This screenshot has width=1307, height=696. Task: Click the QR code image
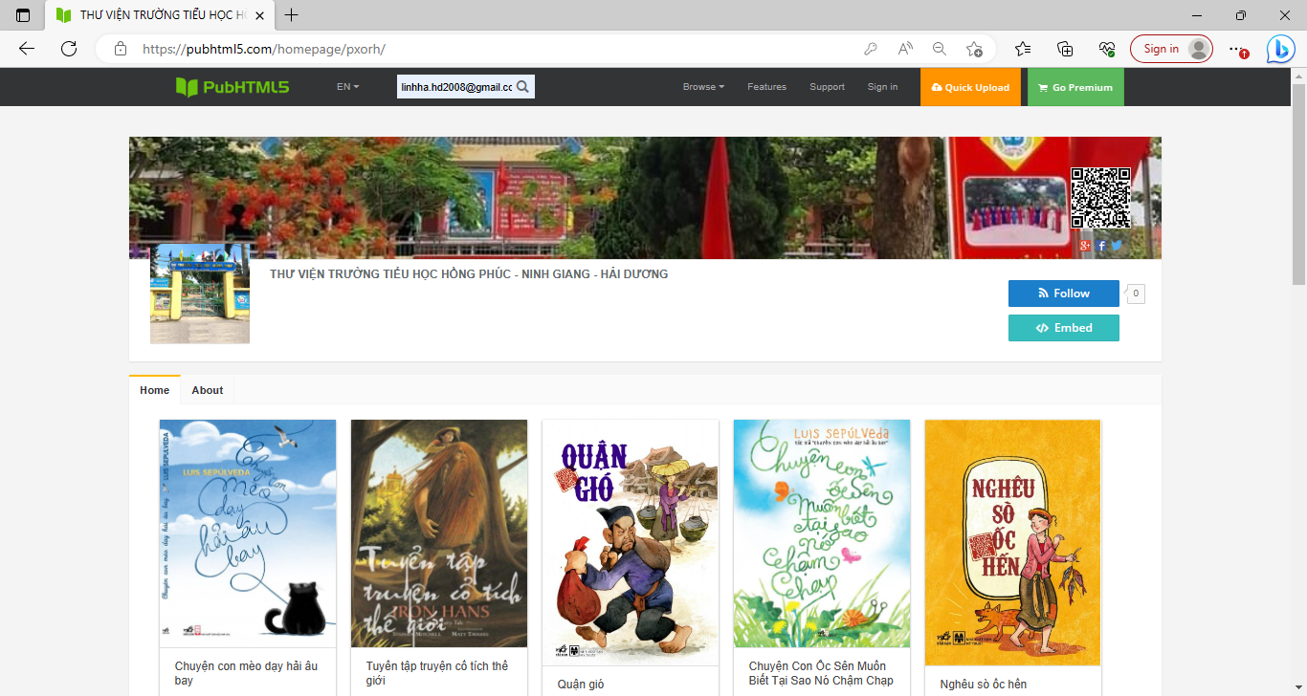tap(1100, 198)
